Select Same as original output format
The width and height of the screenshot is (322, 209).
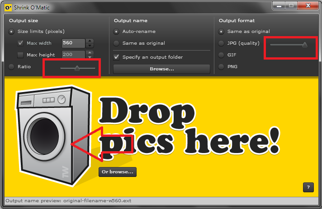(221, 32)
